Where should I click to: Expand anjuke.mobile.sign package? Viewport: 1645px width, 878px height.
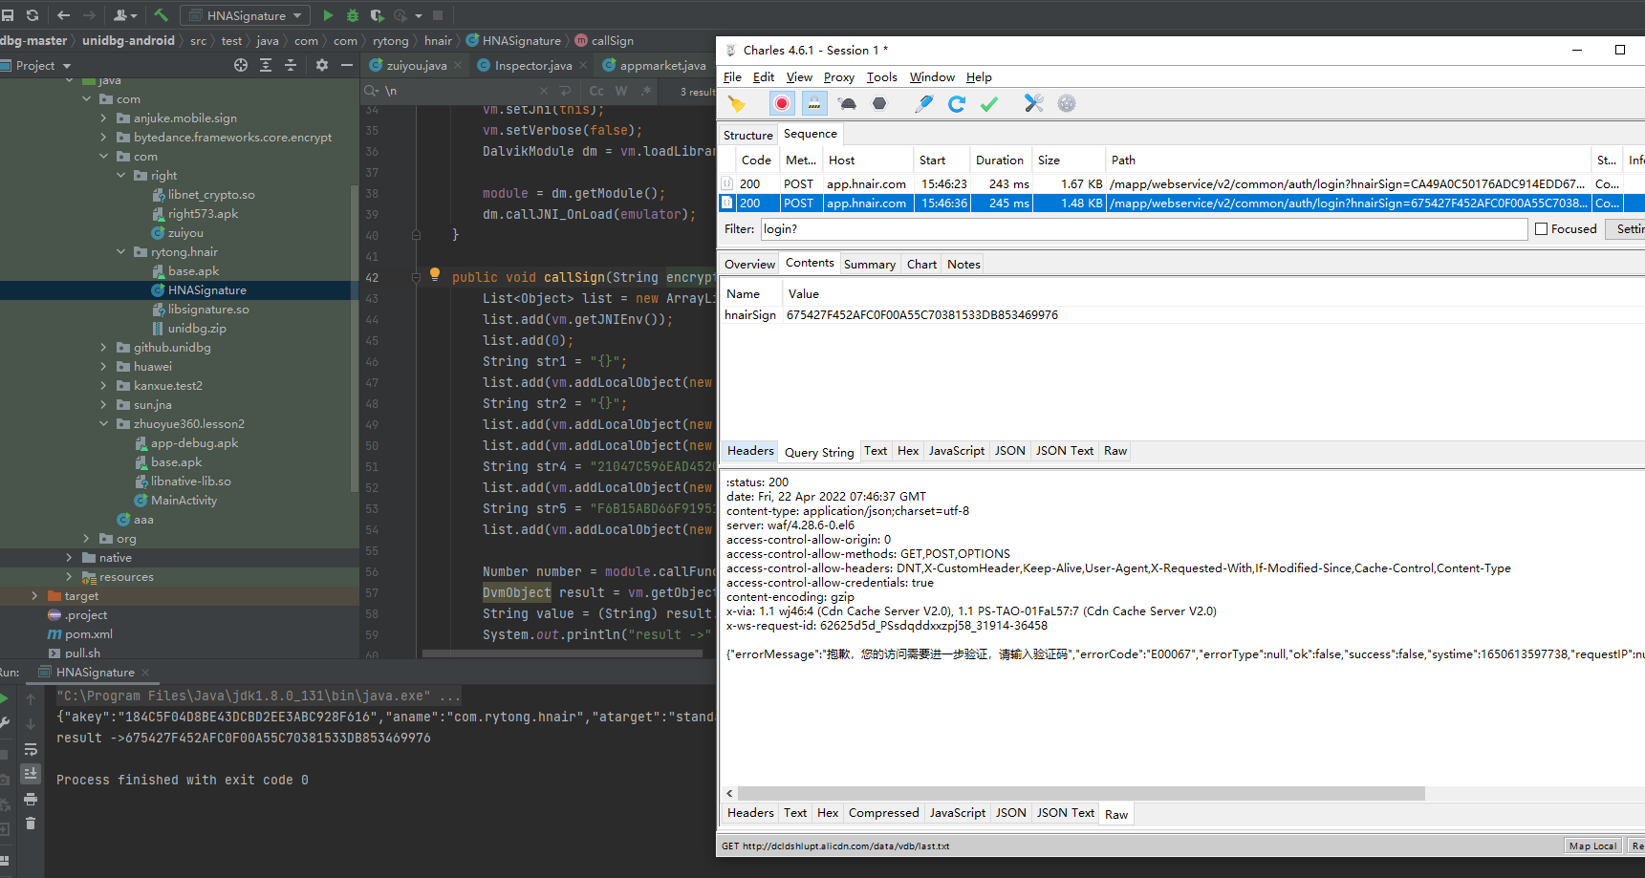104,118
